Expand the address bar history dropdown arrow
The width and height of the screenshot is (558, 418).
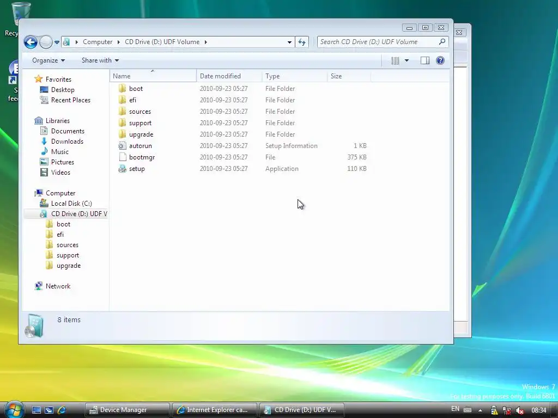point(289,42)
